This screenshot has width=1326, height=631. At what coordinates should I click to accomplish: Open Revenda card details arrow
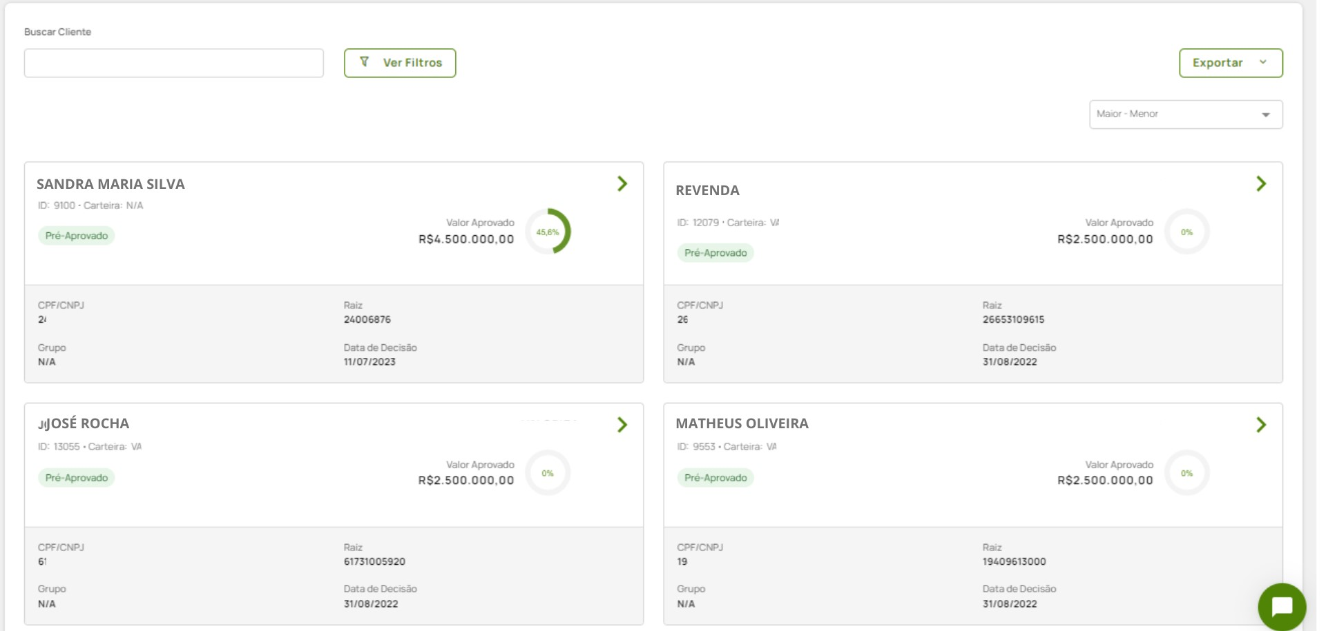coord(1260,183)
